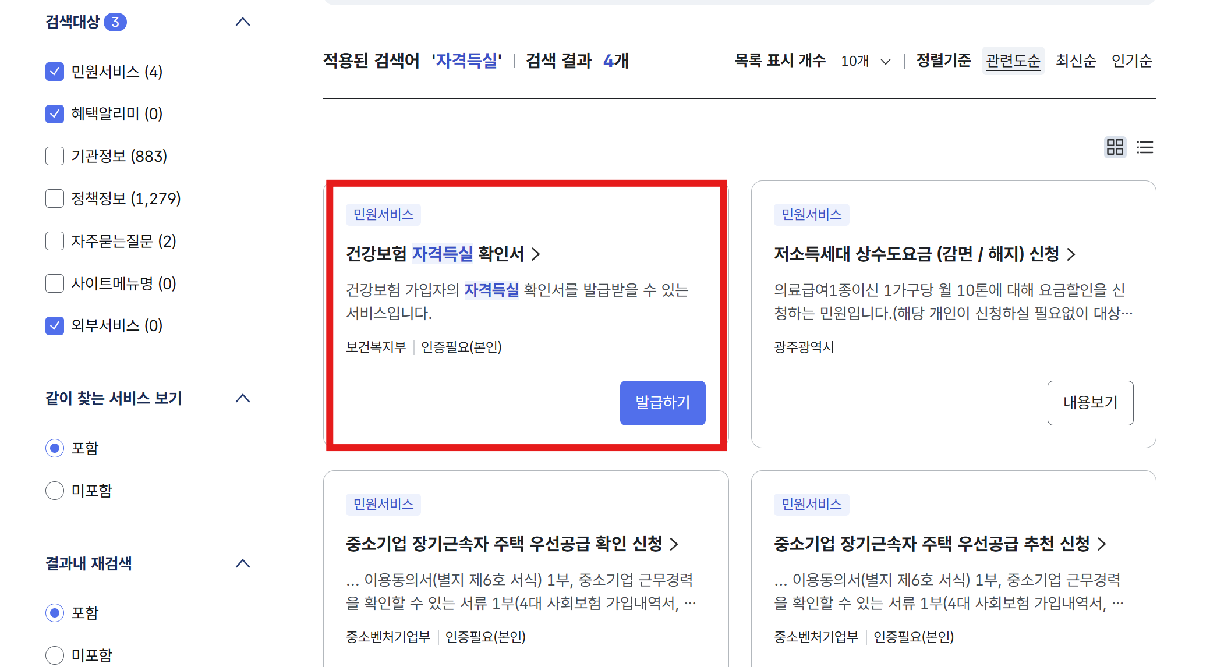Viewport: 1217px width, 667px height.
Task: Collapse the 검색대상 section
Action: coord(243,22)
